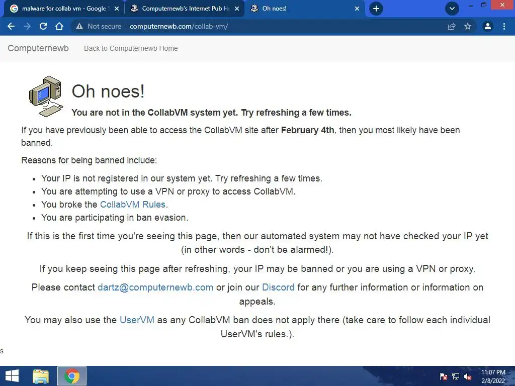Open the Discord link
This screenshot has width=515, height=386.
pyautogui.click(x=278, y=287)
